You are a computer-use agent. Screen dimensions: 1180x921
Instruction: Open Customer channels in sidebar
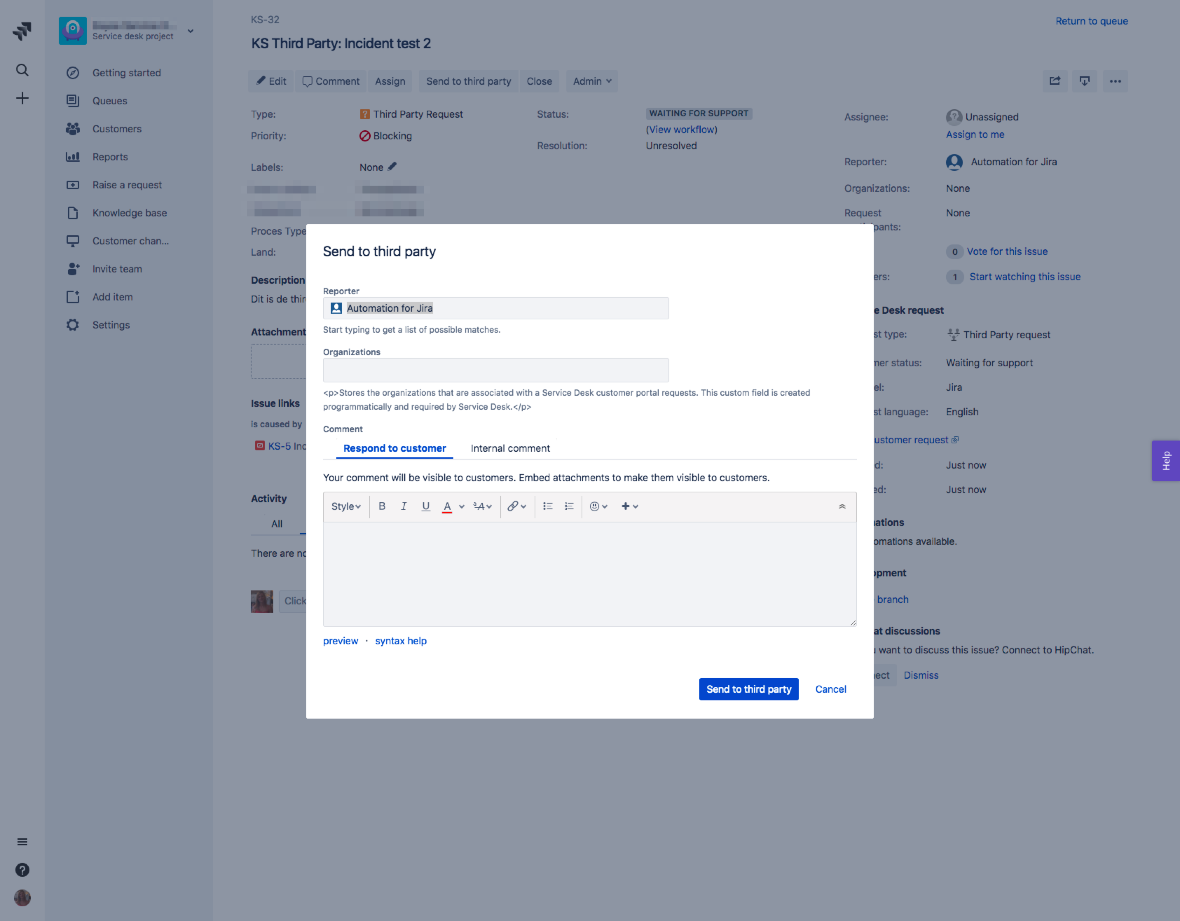pyautogui.click(x=131, y=241)
